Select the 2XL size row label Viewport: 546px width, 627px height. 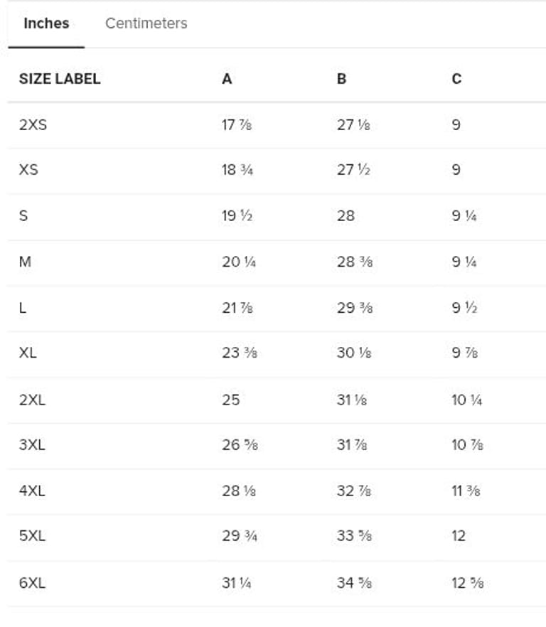[x=32, y=400]
